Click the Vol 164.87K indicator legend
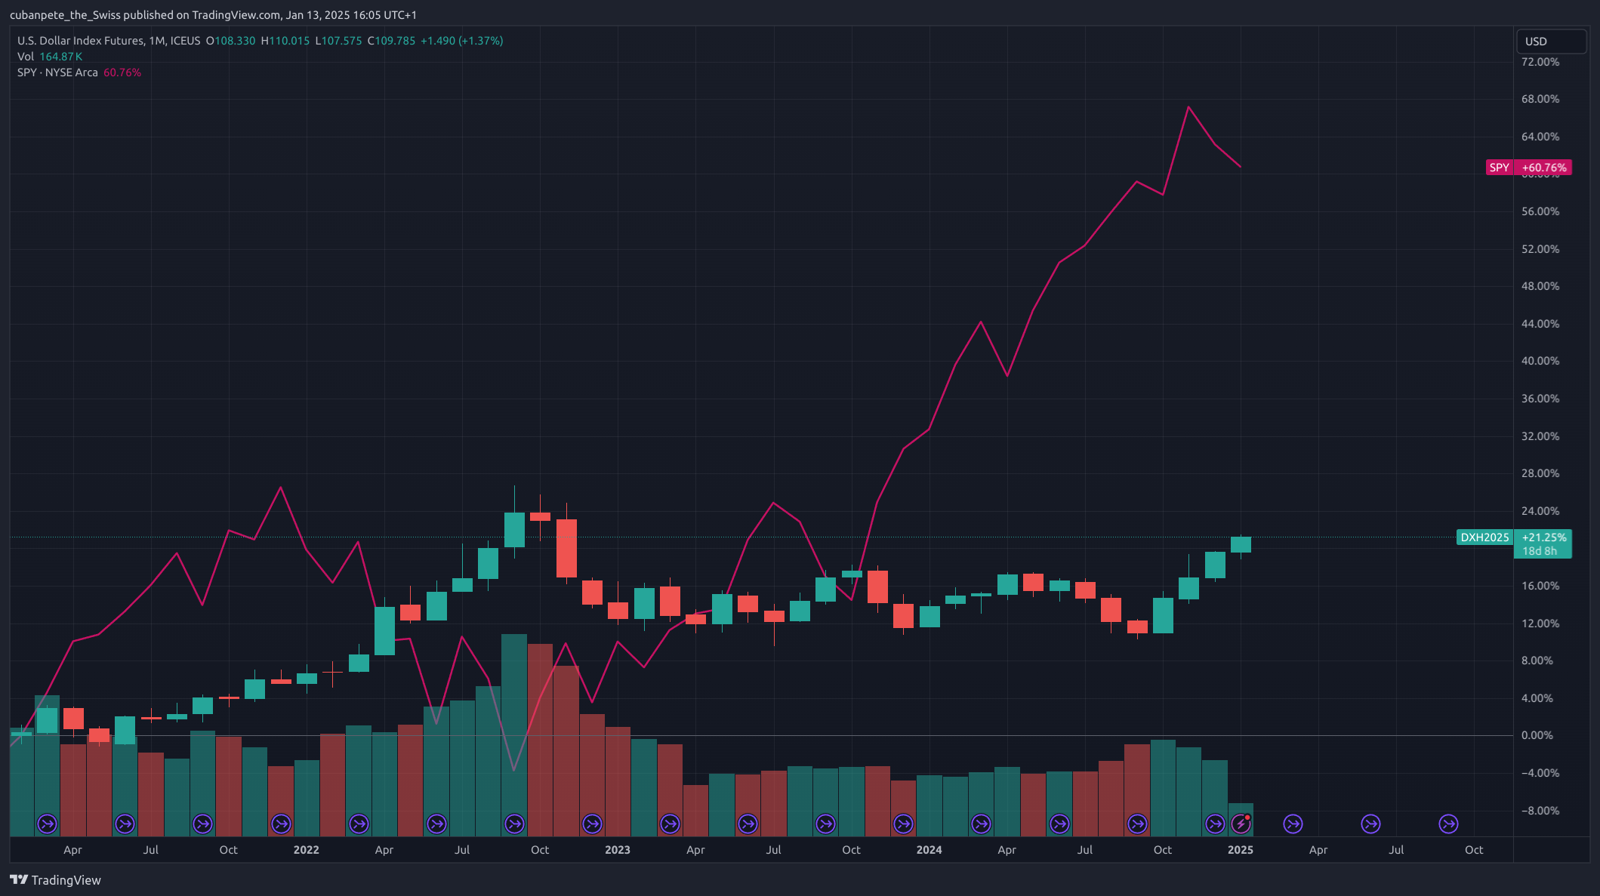 [49, 57]
